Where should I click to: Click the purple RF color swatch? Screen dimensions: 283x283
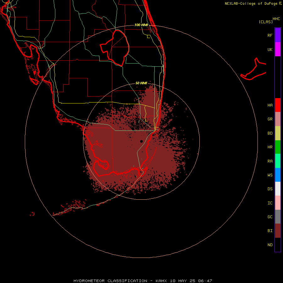pyautogui.click(x=278, y=35)
